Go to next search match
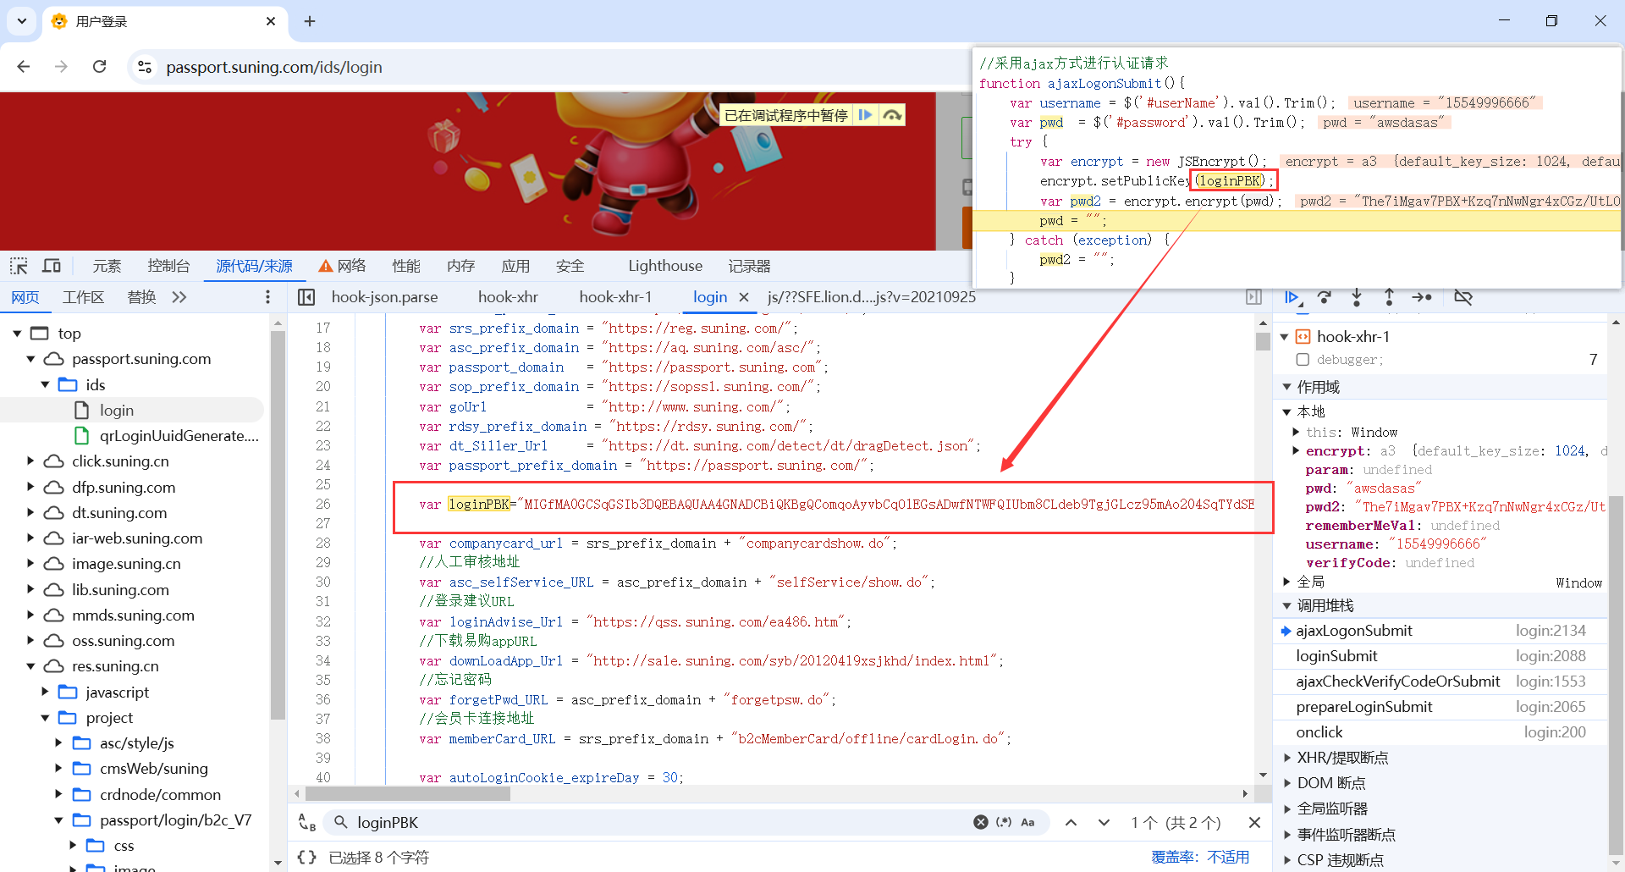 pyautogui.click(x=1104, y=822)
